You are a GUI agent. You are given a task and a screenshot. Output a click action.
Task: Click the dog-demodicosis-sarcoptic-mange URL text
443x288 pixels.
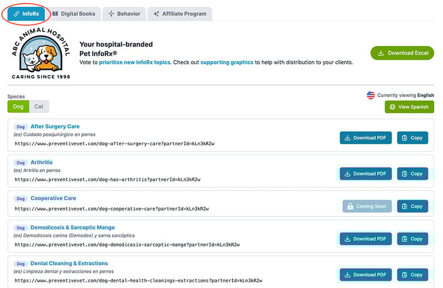tap(127, 244)
